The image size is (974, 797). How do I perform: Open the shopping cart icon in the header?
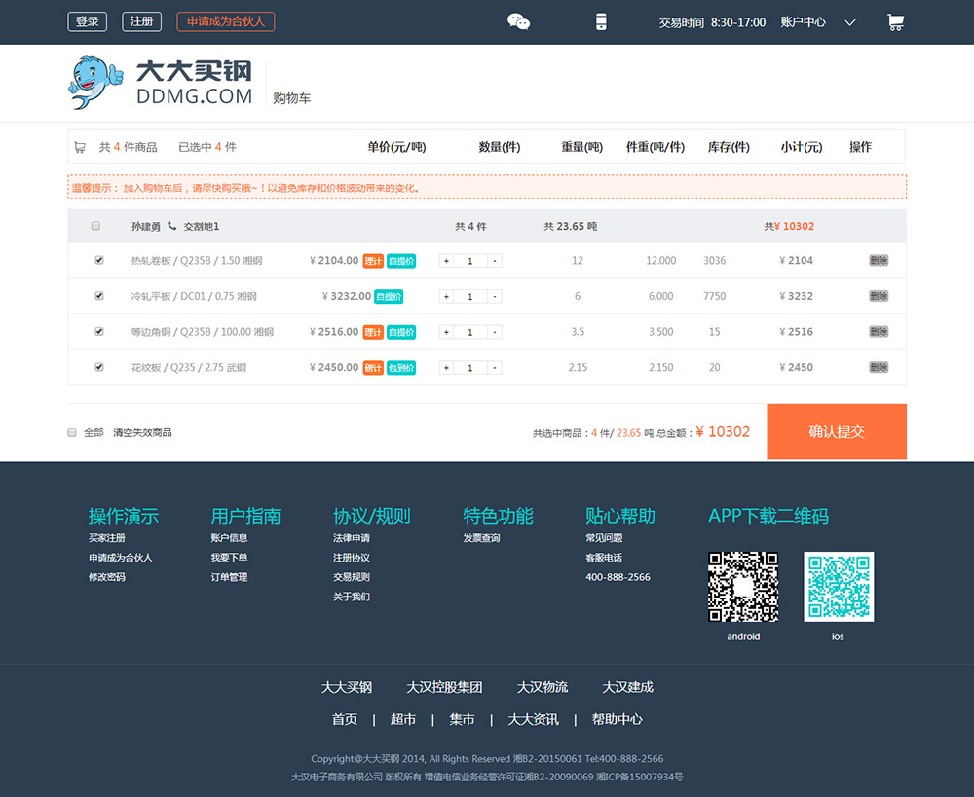coord(895,21)
